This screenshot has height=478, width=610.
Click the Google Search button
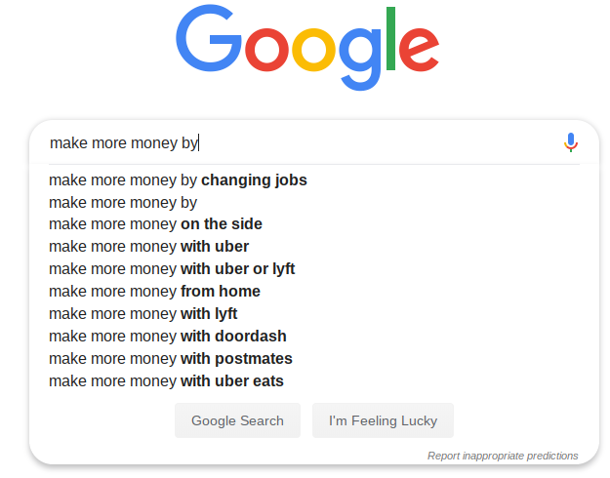237,420
